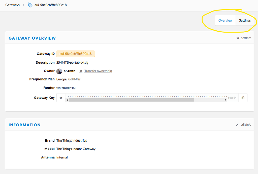This screenshot has height=174, width=258.
Task: Select the Overview tab
Action: [225, 20]
